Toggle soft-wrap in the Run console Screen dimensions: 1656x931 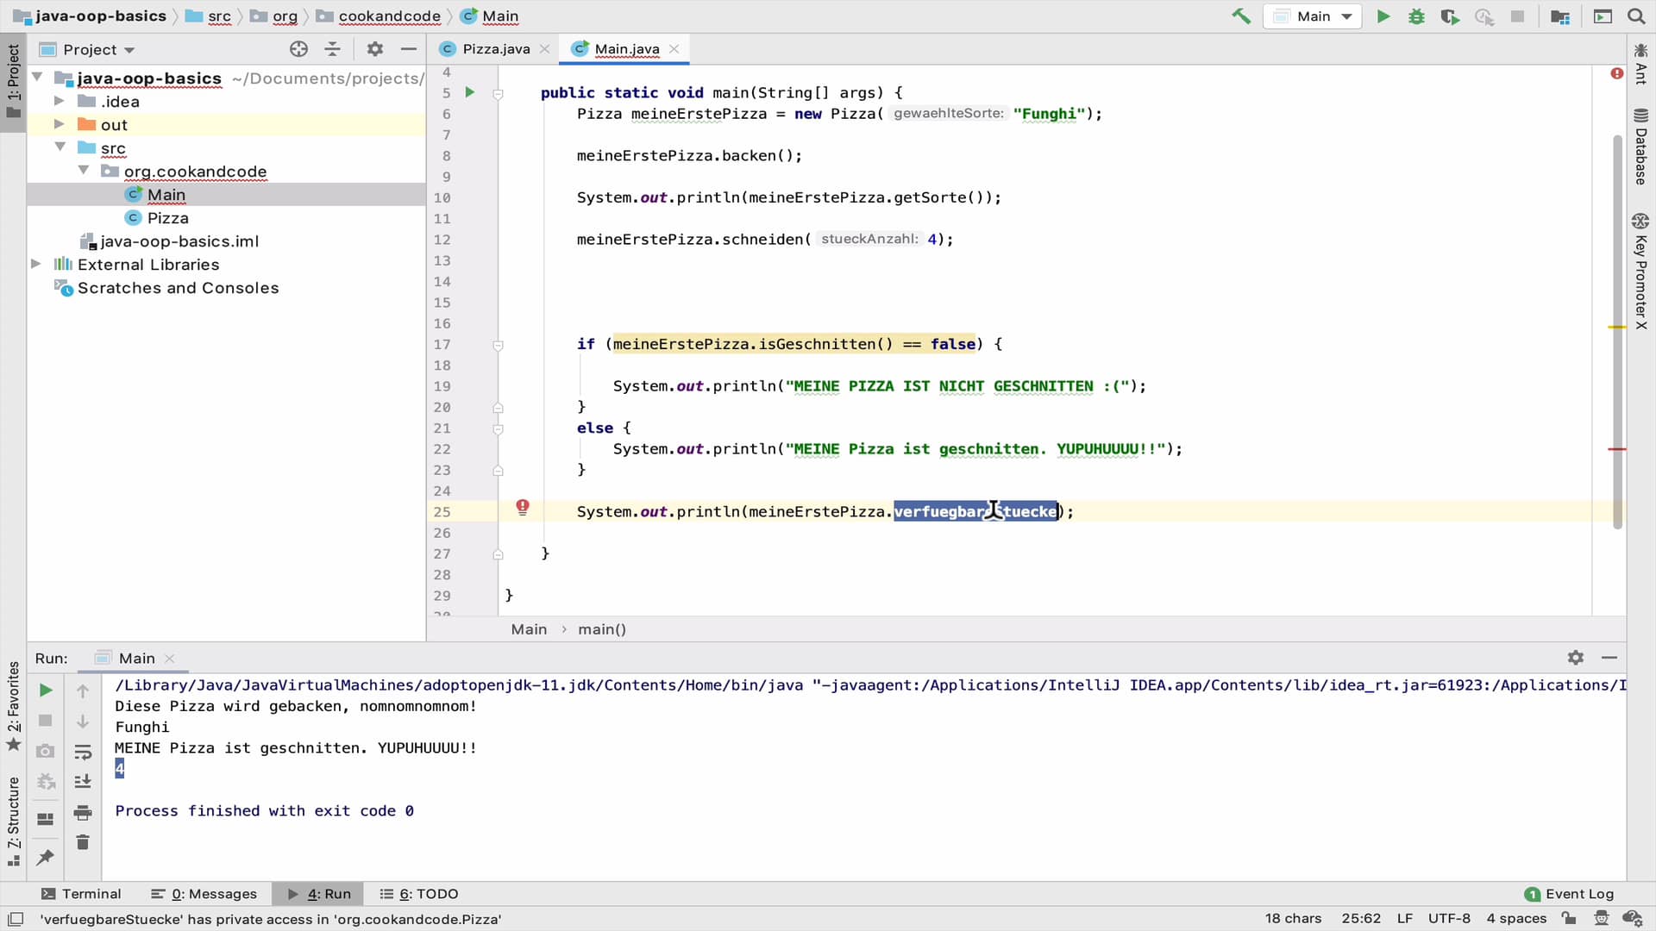click(x=83, y=753)
